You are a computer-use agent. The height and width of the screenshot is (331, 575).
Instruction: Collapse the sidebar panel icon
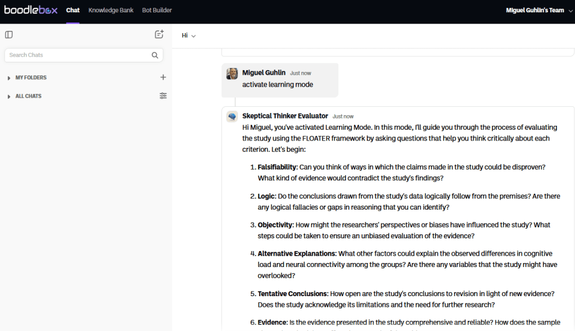9,35
